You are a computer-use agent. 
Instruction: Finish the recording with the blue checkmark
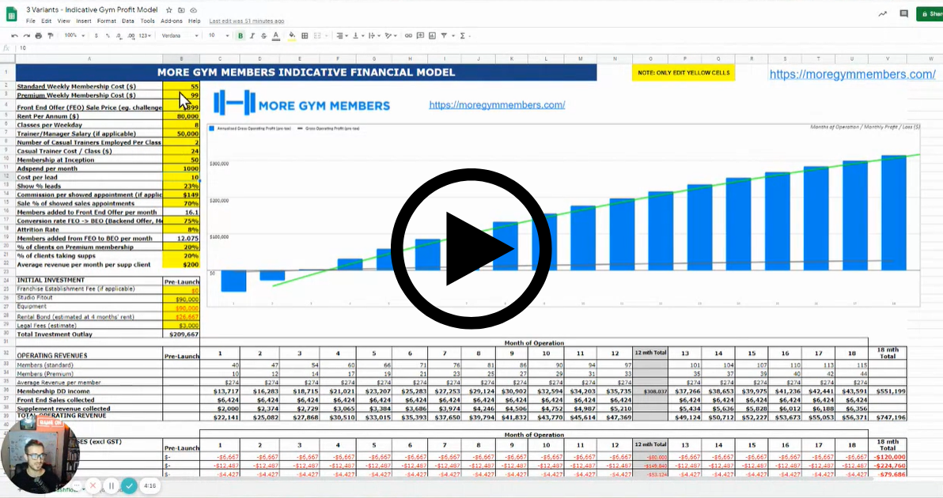[129, 485]
